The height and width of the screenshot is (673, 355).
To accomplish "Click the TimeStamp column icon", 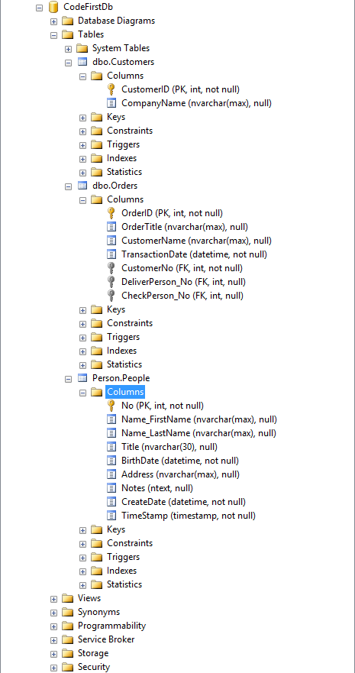I will [x=111, y=516].
